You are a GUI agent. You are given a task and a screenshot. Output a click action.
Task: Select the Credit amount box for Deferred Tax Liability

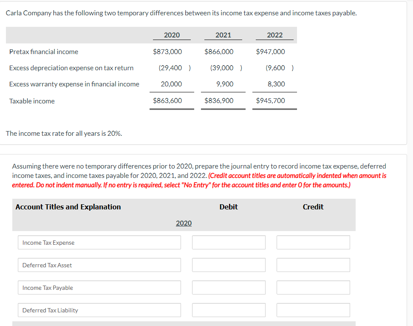[313, 310]
